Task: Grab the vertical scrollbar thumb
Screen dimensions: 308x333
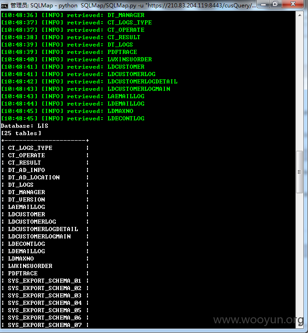Action: tap(299, 172)
